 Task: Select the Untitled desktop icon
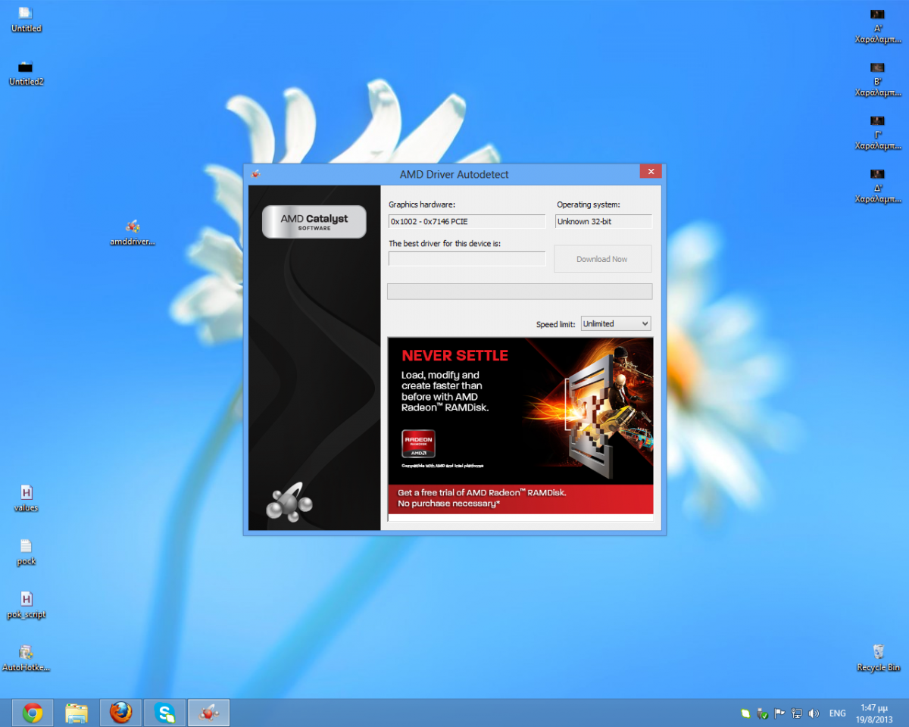pos(26,20)
